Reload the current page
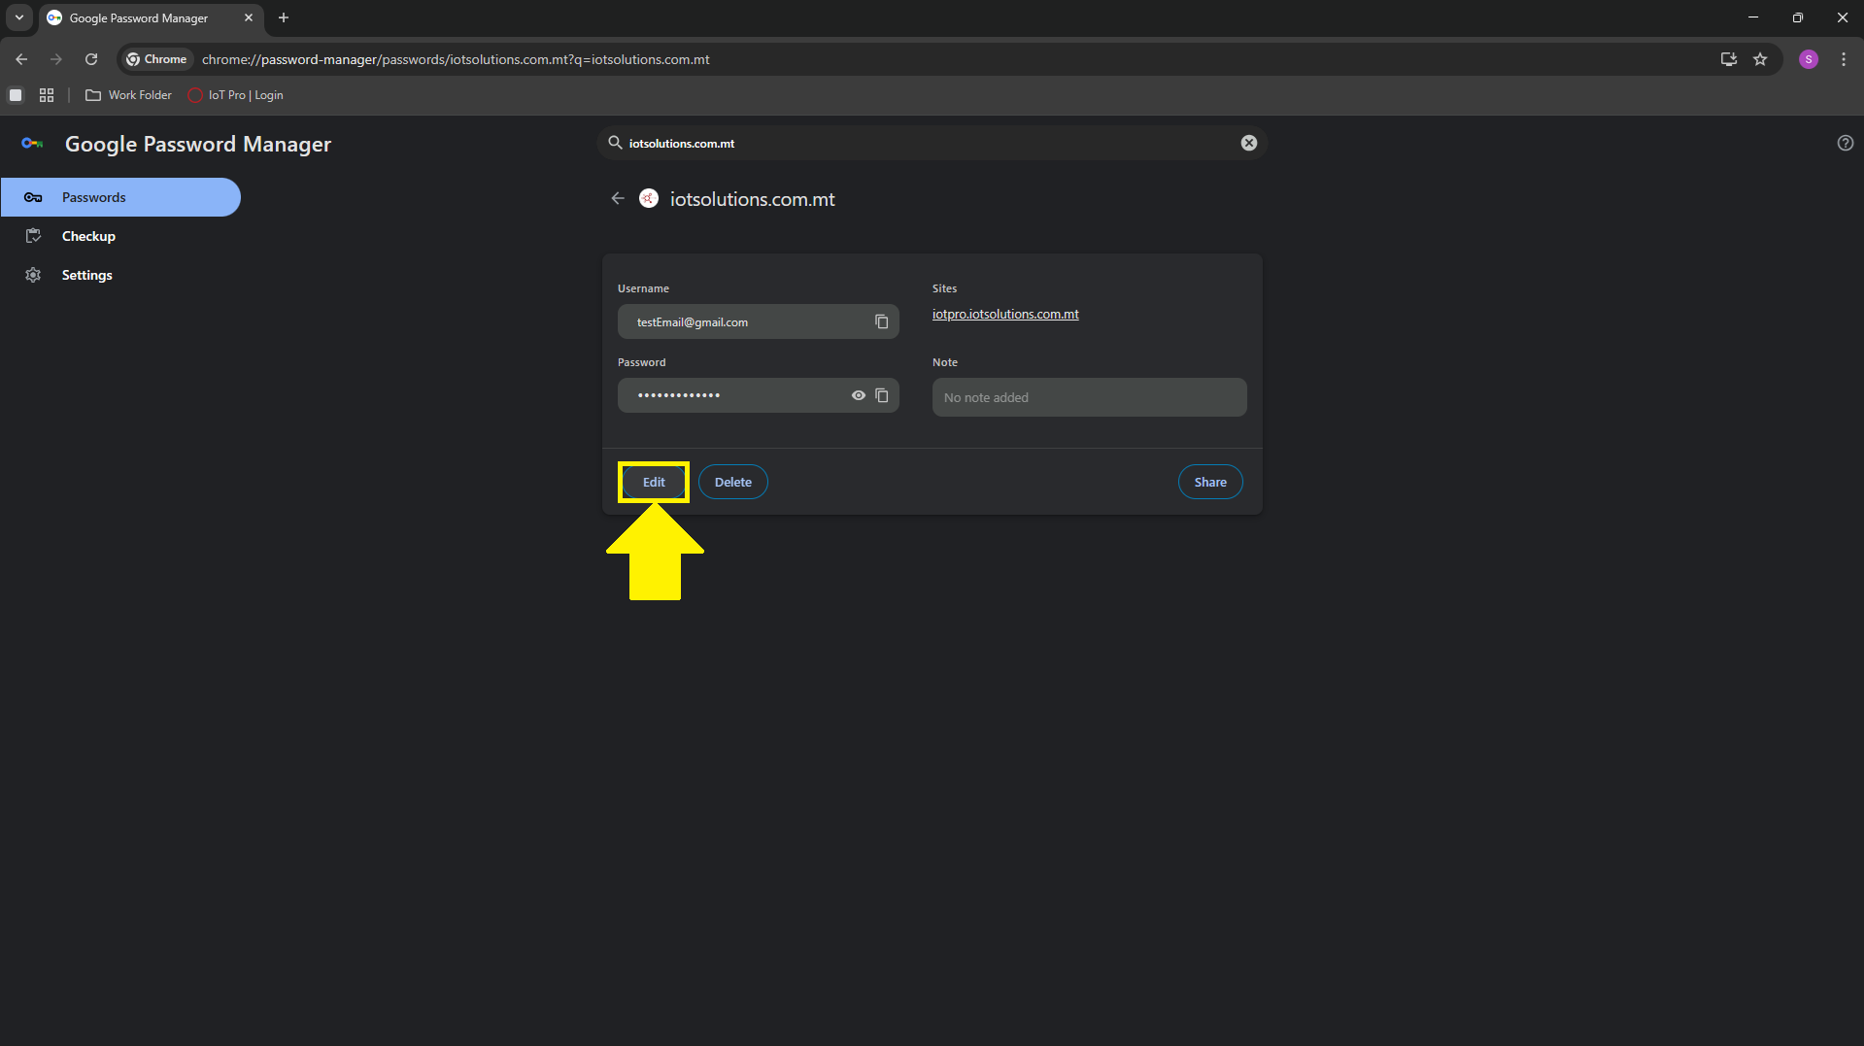Screen dimensions: 1864x1046 (x=91, y=59)
